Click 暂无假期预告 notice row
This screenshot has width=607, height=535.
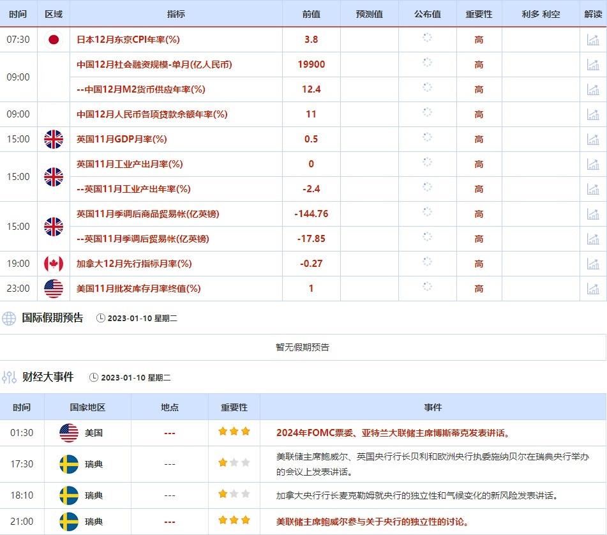pyautogui.click(x=303, y=347)
